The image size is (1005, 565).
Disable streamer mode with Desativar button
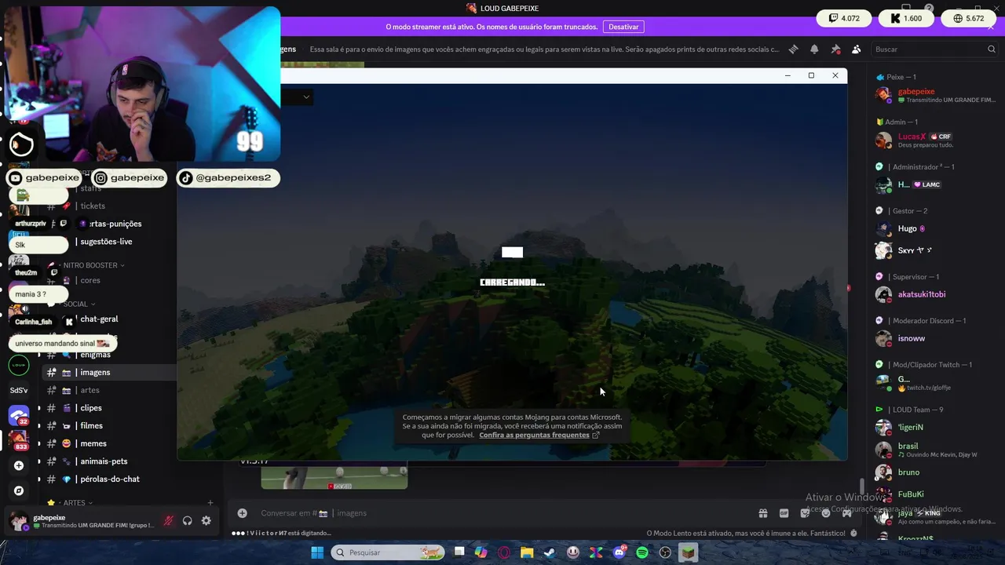click(623, 27)
